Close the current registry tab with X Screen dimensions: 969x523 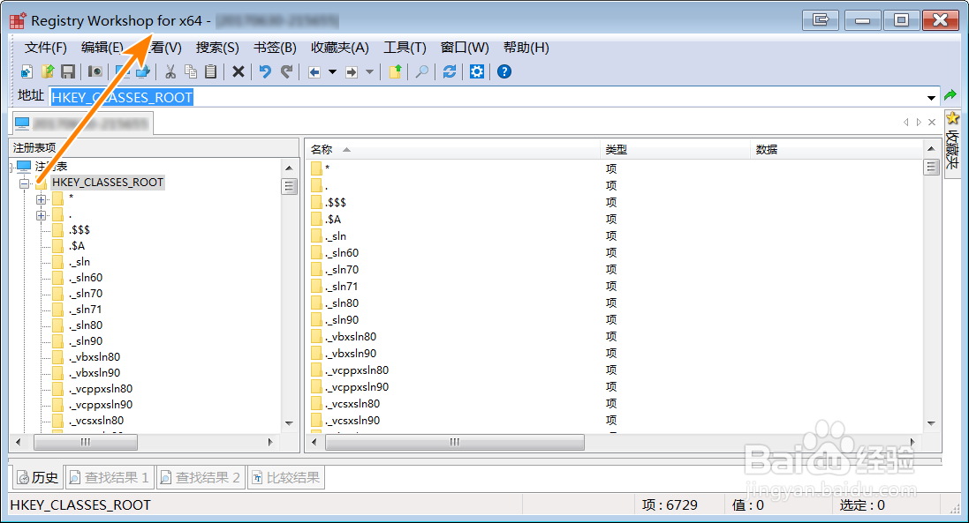pos(932,122)
